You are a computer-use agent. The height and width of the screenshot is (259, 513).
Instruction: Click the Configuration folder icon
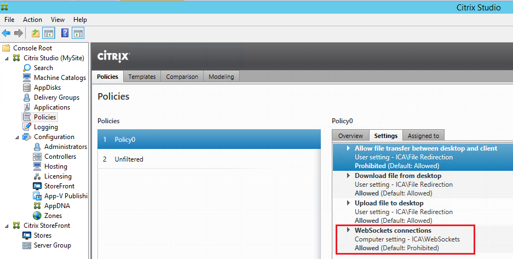(27, 137)
